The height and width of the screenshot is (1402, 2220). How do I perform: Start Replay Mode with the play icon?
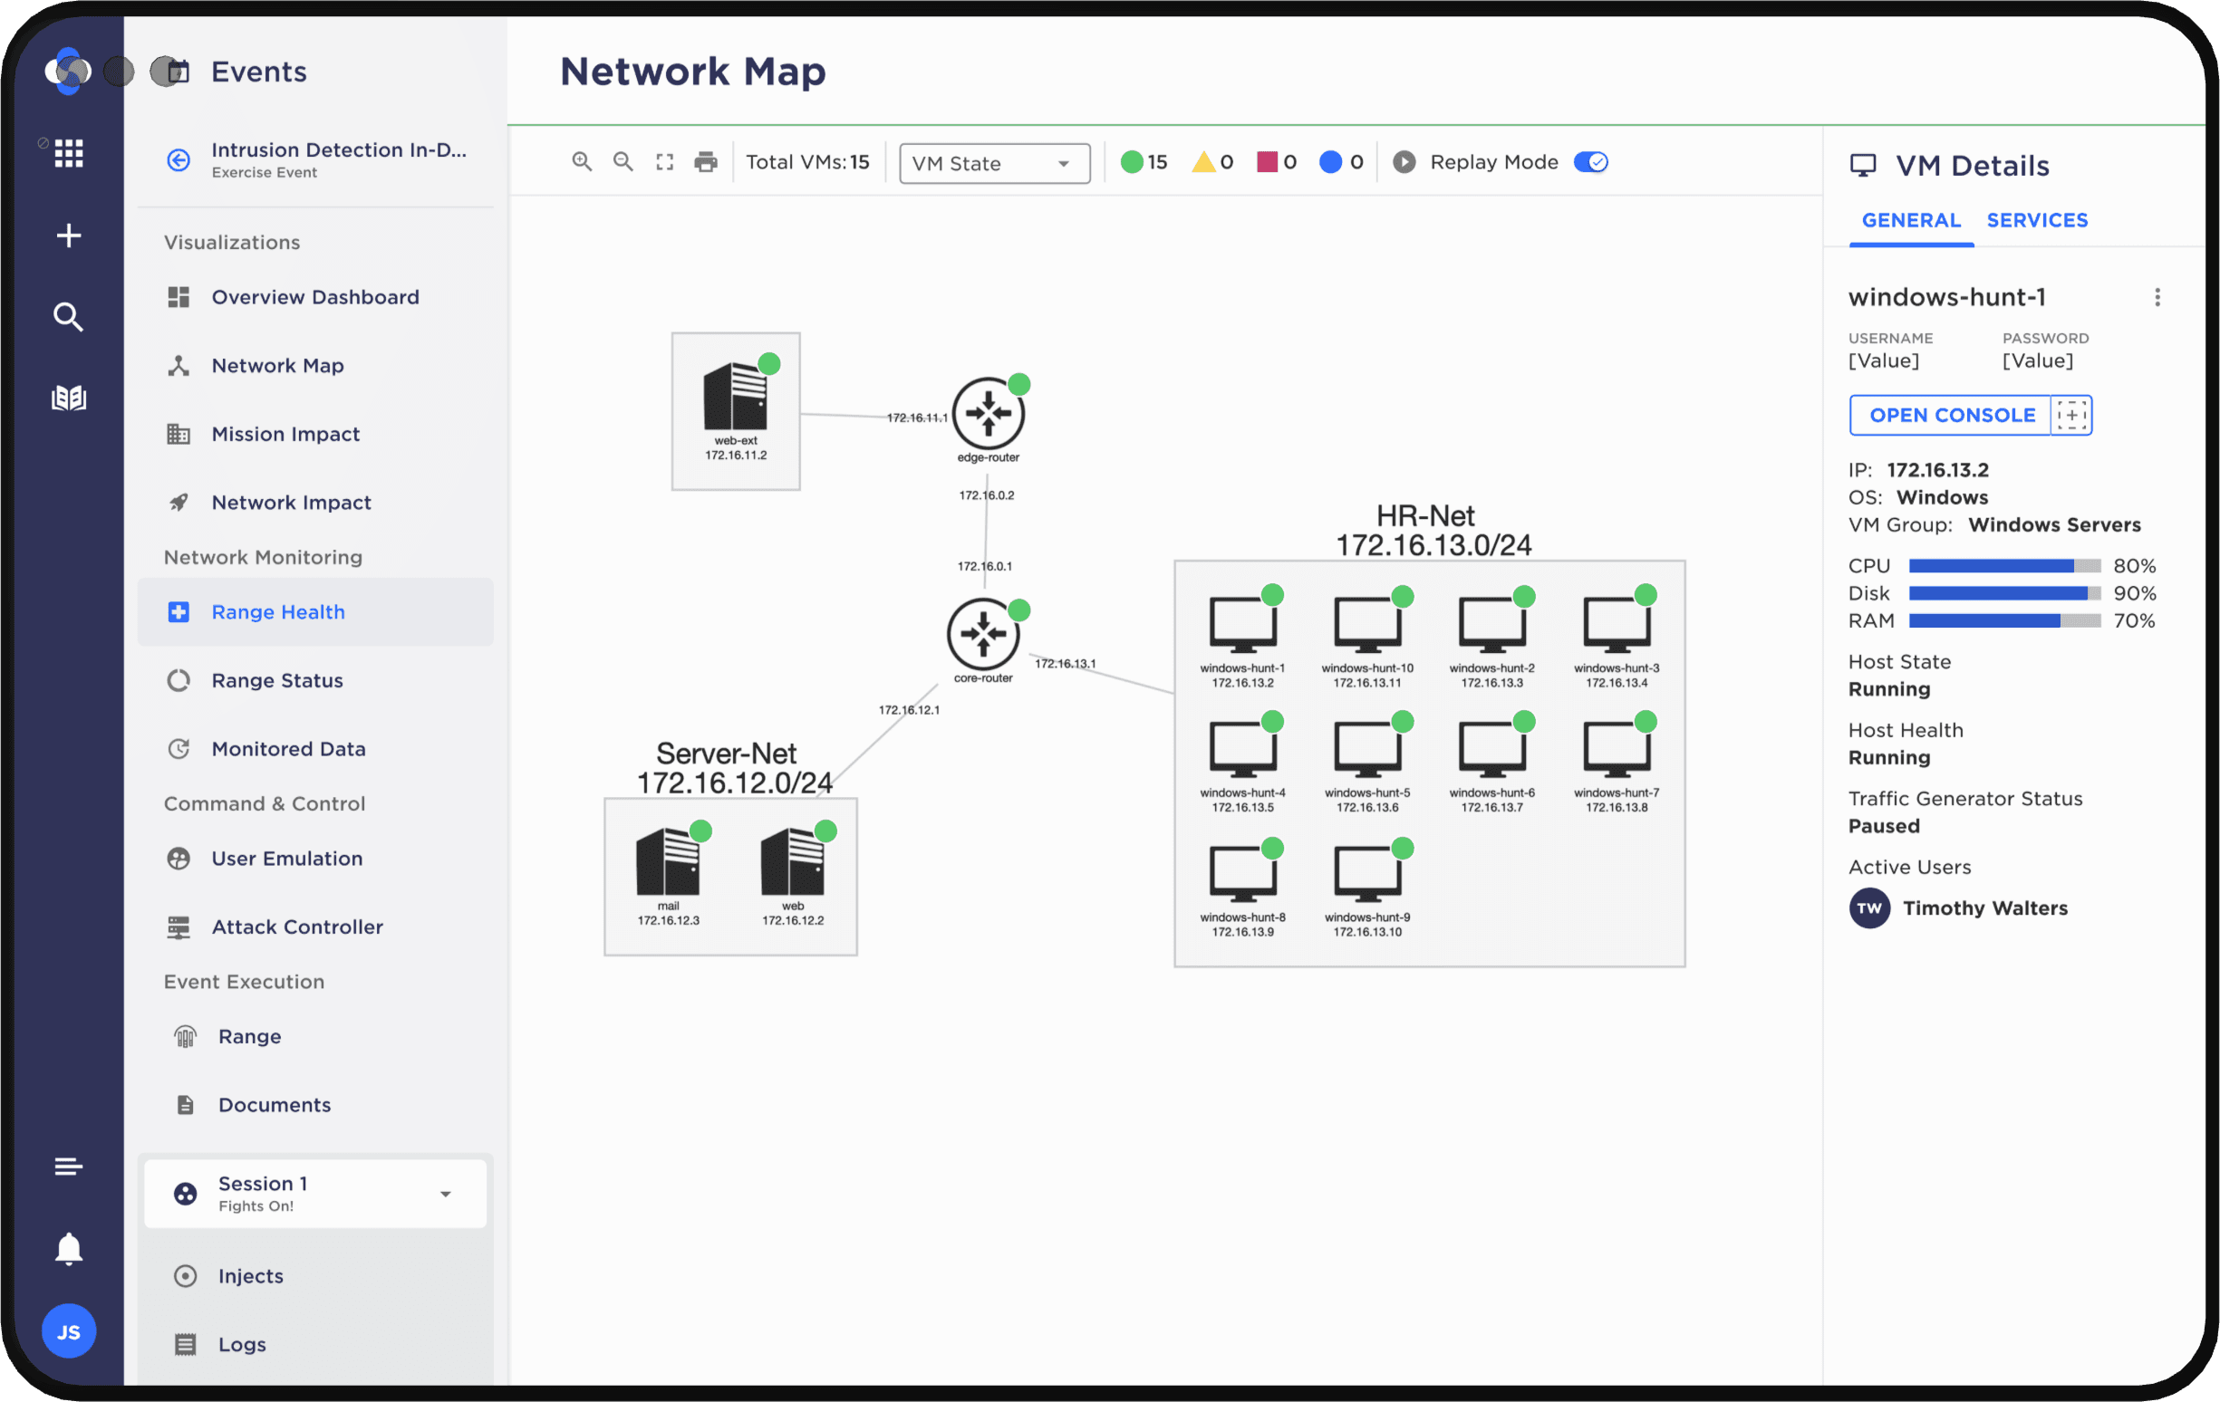[x=1404, y=162]
